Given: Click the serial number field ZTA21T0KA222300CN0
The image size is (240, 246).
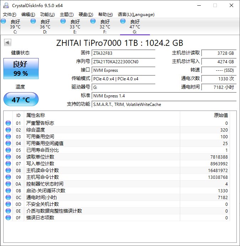Looking at the screenshot, I should [123, 61].
